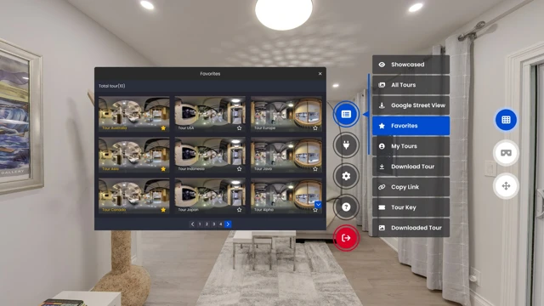Favorite Tour USA with its star

239,128
